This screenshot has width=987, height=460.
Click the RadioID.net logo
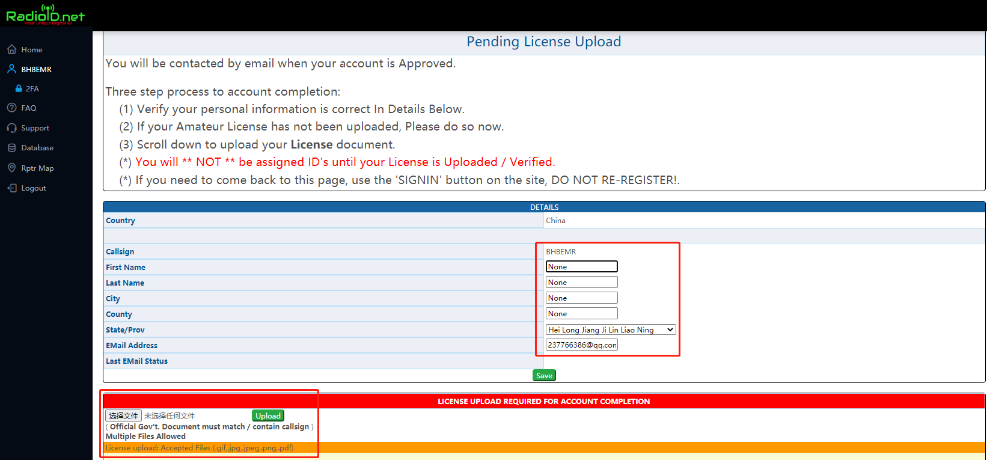pos(45,15)
